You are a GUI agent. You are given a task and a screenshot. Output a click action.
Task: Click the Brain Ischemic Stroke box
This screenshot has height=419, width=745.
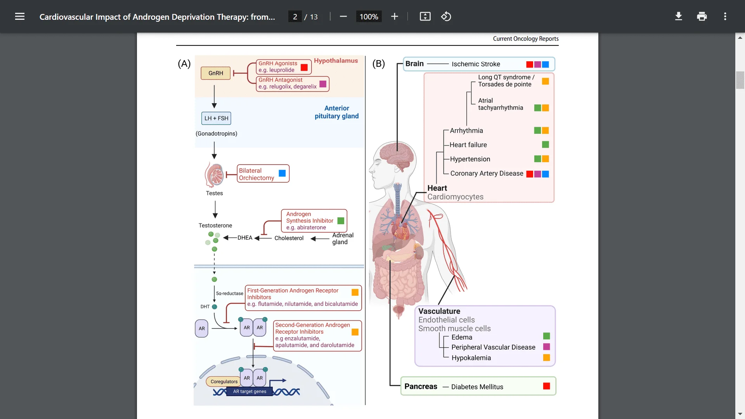tap(479, 64)
